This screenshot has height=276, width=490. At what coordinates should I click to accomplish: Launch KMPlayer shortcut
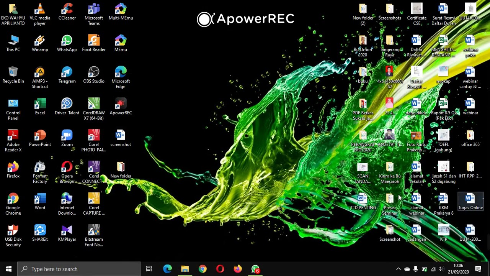(67, 233)
